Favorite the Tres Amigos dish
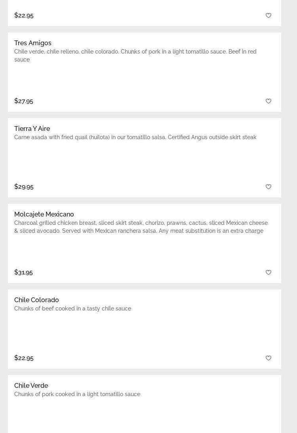Image resolution: width=297 pixels, height=433 pixels. (268, 101)
